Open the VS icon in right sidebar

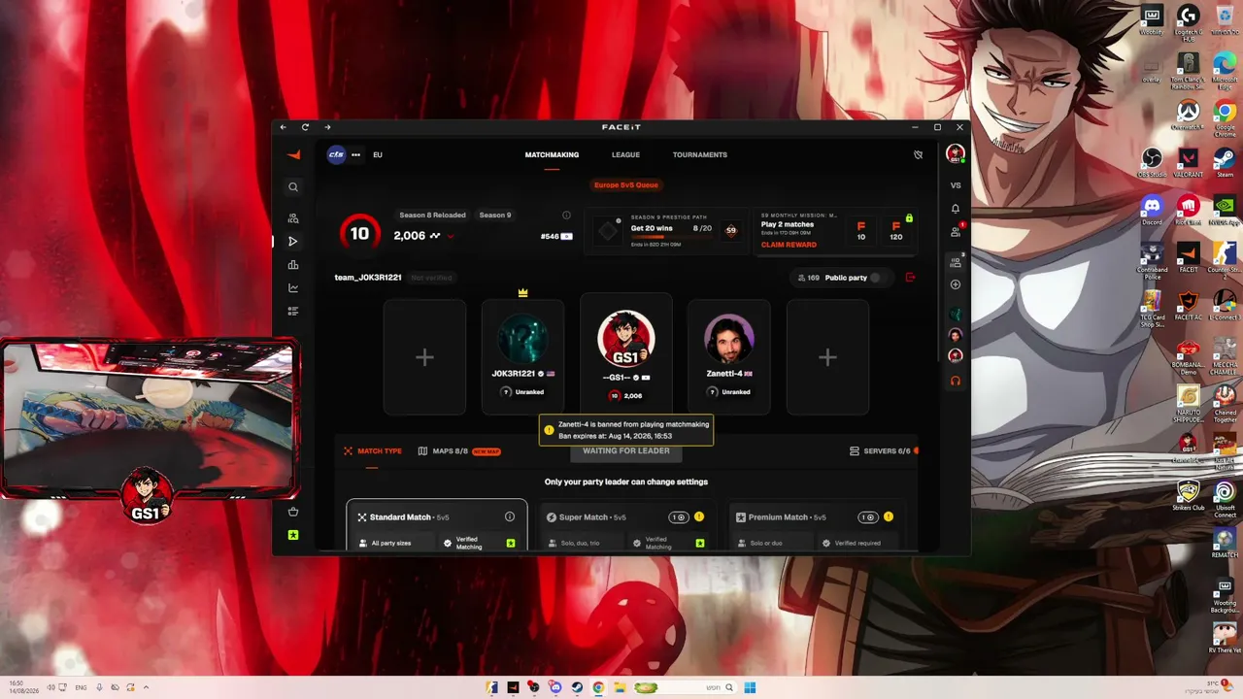(956, 185)
